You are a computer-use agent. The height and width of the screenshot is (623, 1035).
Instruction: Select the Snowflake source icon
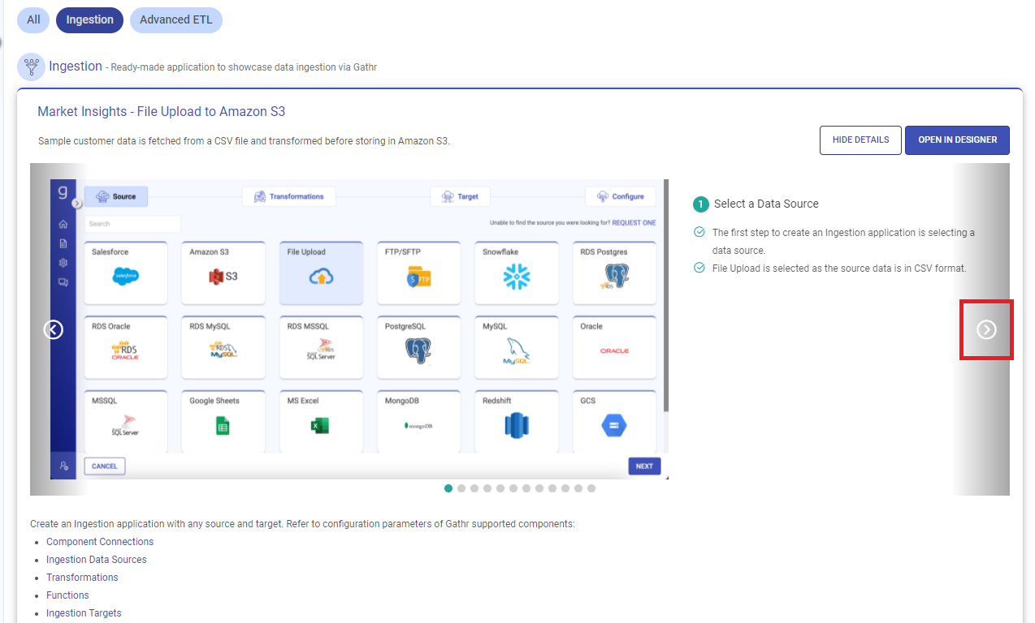click(x=516, y=277)
